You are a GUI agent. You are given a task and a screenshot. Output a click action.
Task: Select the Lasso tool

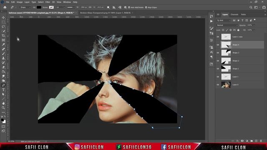[x=3, y=27]
